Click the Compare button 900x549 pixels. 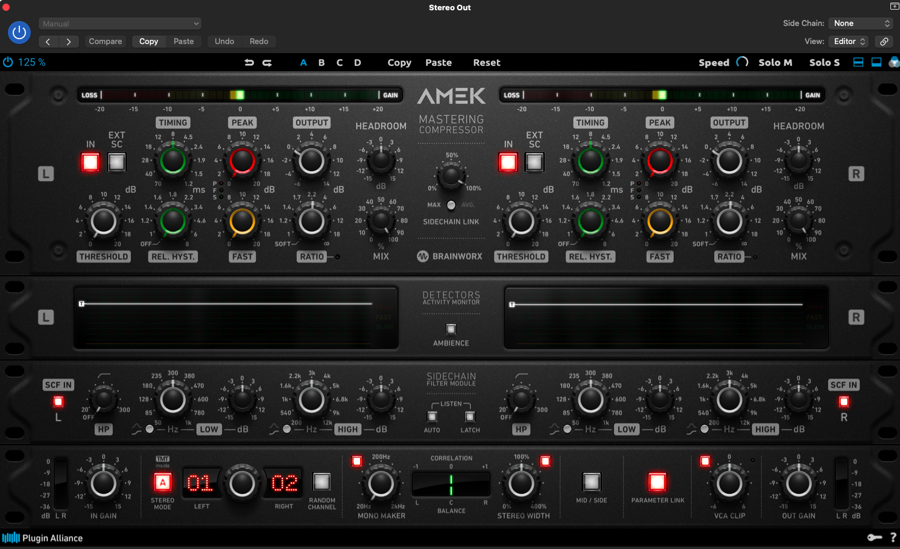106,41
